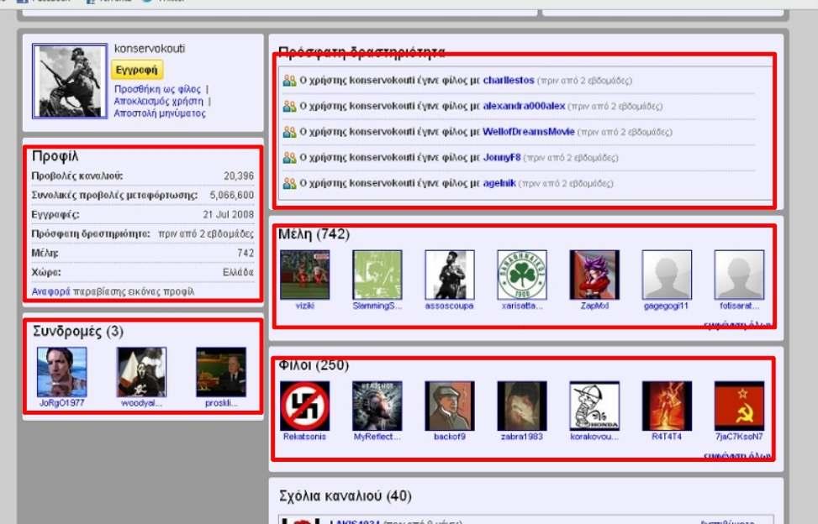The height and width of the screenshot is (524, 818).
Task: Click the 7jaC7KsoN7 username link
Action: (x=739, y=437)
